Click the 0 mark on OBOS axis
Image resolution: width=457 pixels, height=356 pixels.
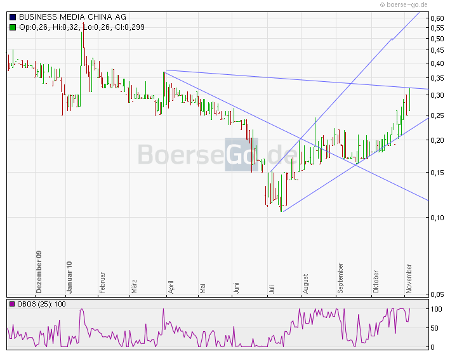(x=432, y=347)
